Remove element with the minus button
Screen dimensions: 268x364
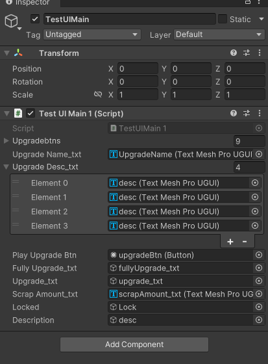coord(245,242)
